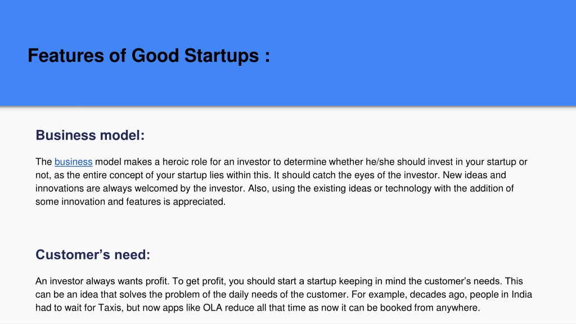Screen dimensions: 576x324
Task: Click the word 'India' in second paragraph
Action: (522, 294)
